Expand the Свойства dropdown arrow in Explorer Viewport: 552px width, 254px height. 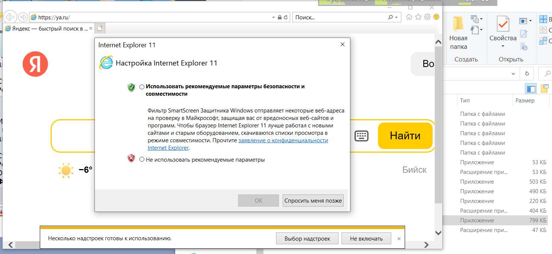[503, 46]
